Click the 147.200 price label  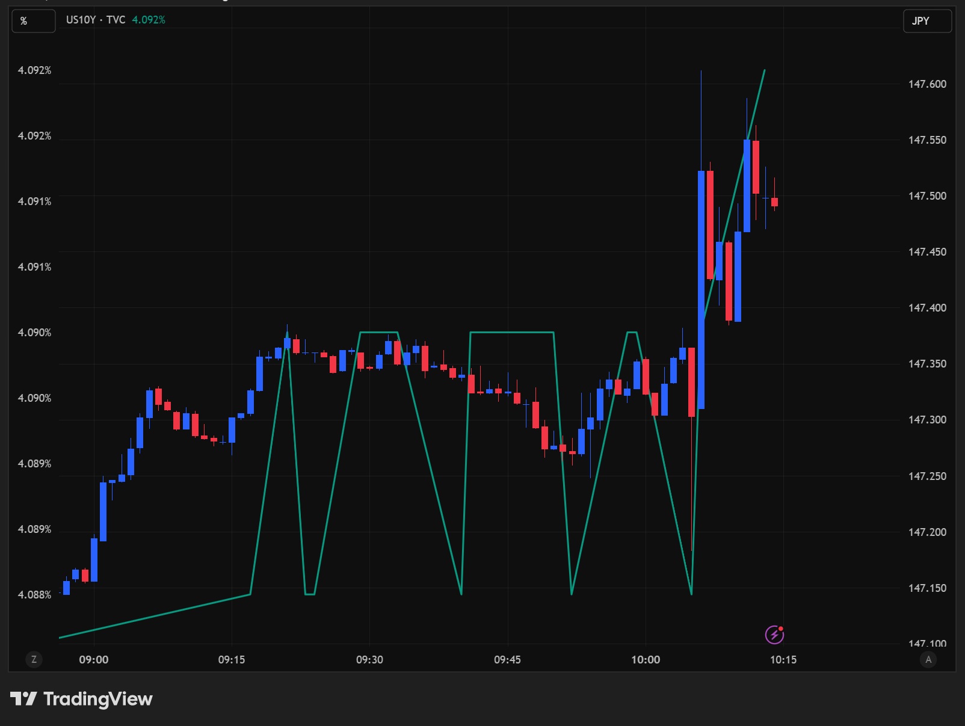pyautogui.click(x=927, y=532)
